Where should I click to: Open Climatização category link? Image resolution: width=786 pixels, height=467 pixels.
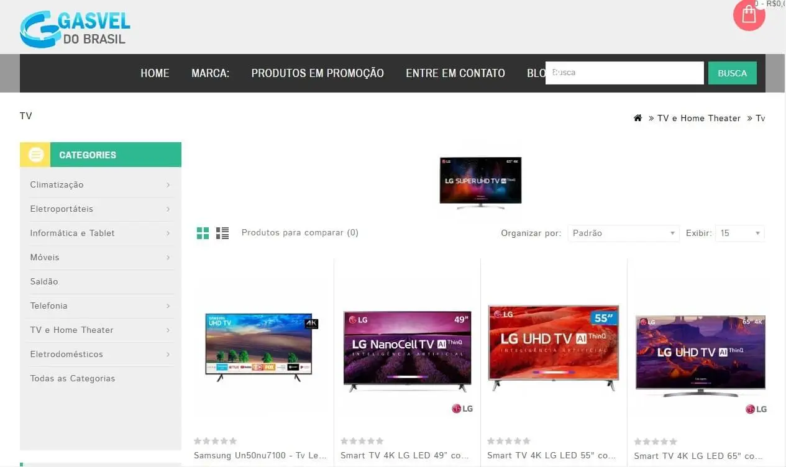click(x=57, y=184)
